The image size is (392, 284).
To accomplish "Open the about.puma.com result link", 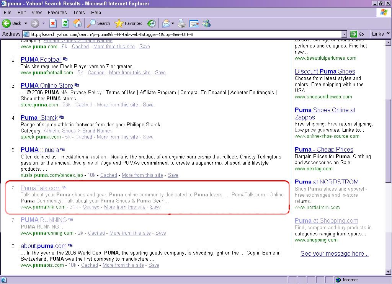I will pos(44,246).
